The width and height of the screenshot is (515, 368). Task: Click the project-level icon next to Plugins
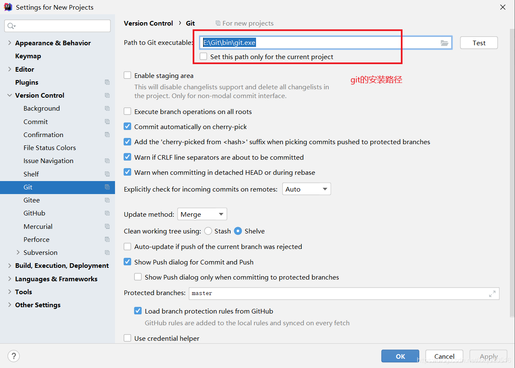coord(107,82)
